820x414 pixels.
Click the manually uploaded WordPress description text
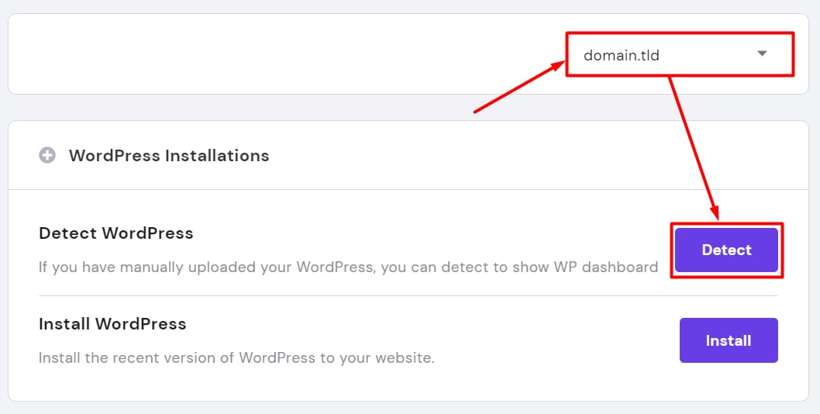[x=348, y=267]
